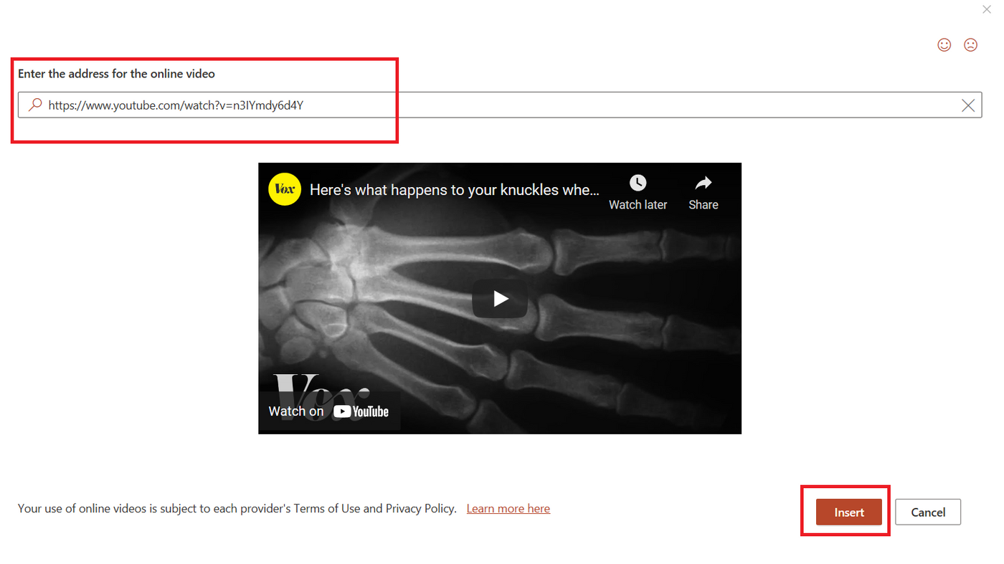Click the smiley face feedback icon
Screen dimensions: 1004x564
pos(944,44)
